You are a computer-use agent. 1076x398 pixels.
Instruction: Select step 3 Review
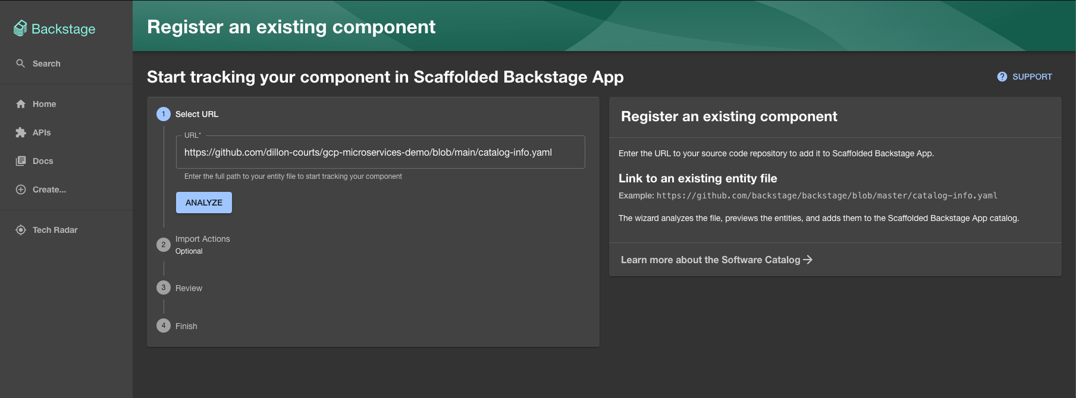[189, 288]
